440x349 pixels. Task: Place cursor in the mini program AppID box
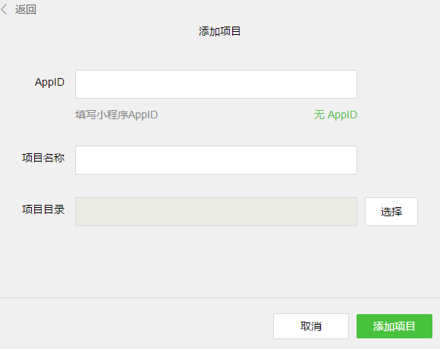[x=216, y=84]
